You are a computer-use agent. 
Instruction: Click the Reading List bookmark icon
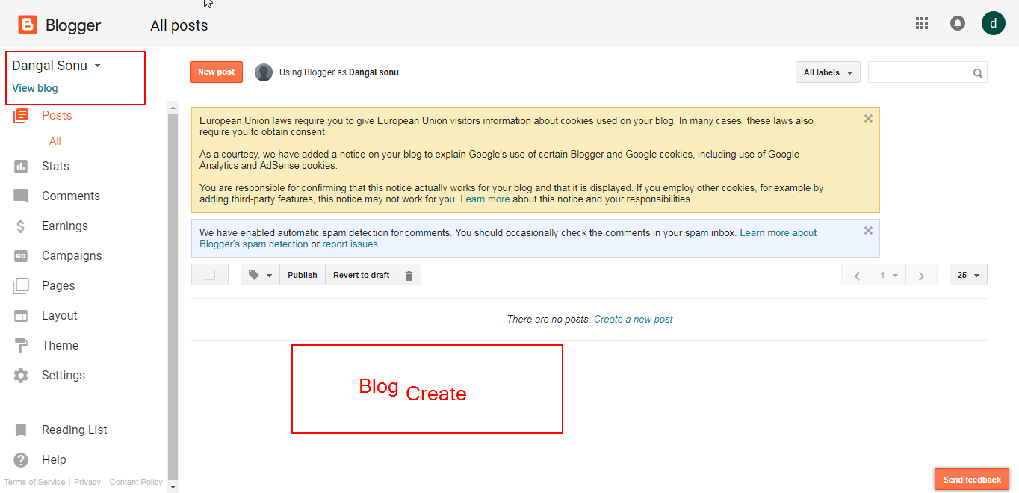point(21,430)
